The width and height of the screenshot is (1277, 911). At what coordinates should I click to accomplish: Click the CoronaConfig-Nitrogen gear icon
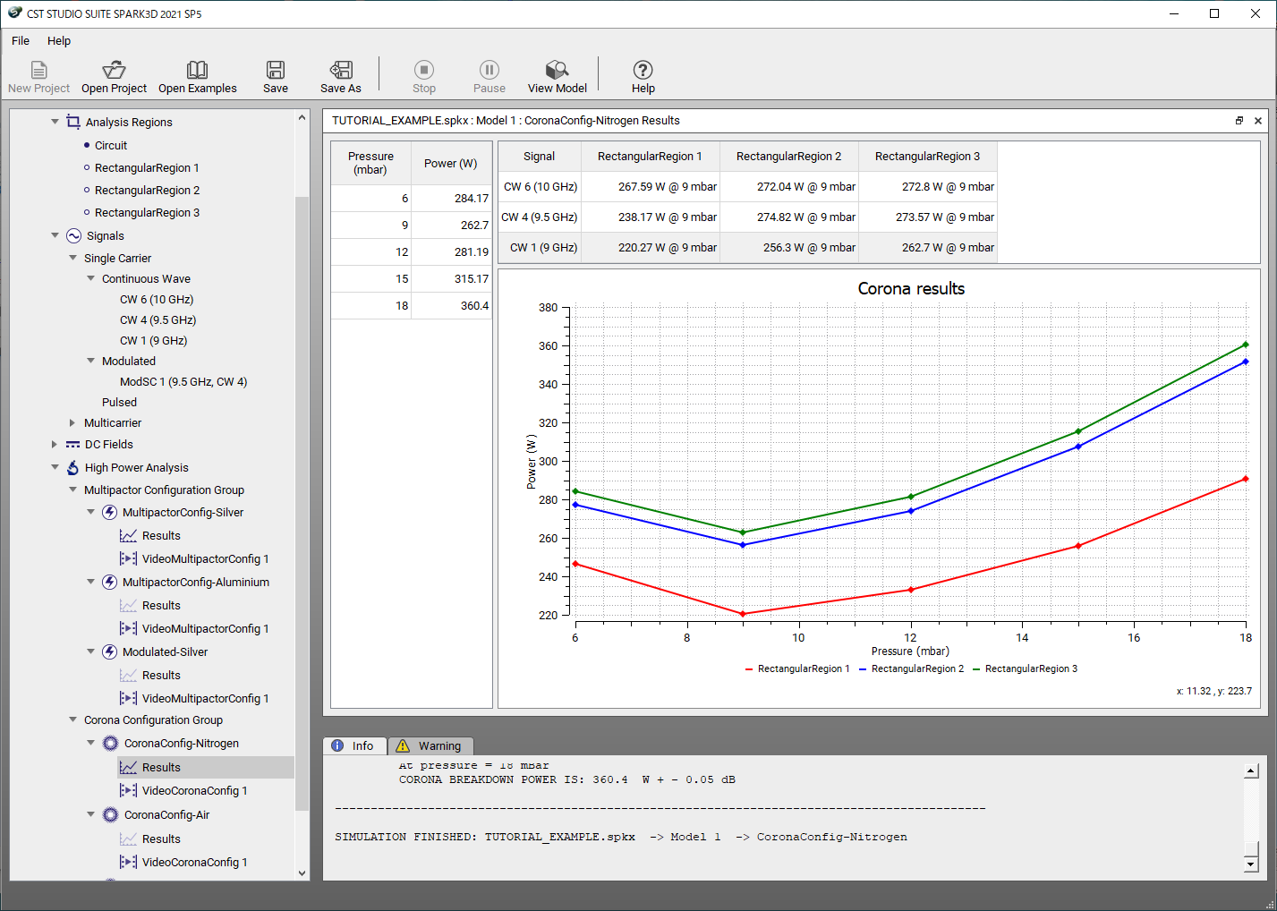(x=110, y=743)
